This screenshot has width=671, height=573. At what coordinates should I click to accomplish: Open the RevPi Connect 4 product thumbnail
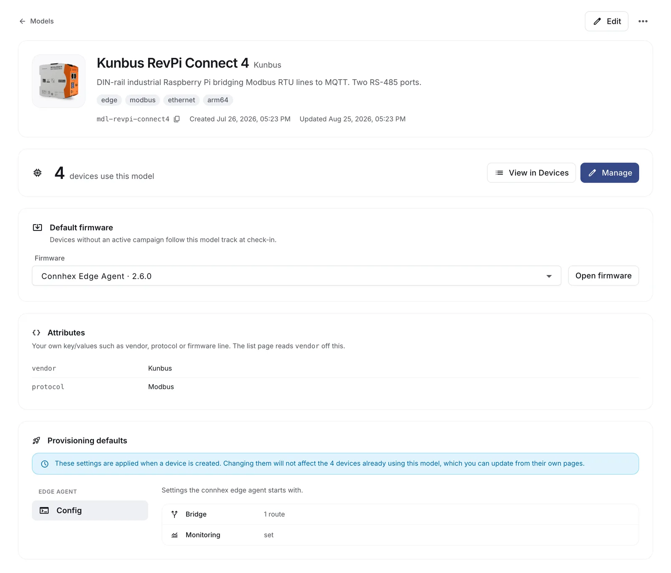pos(59,81)
